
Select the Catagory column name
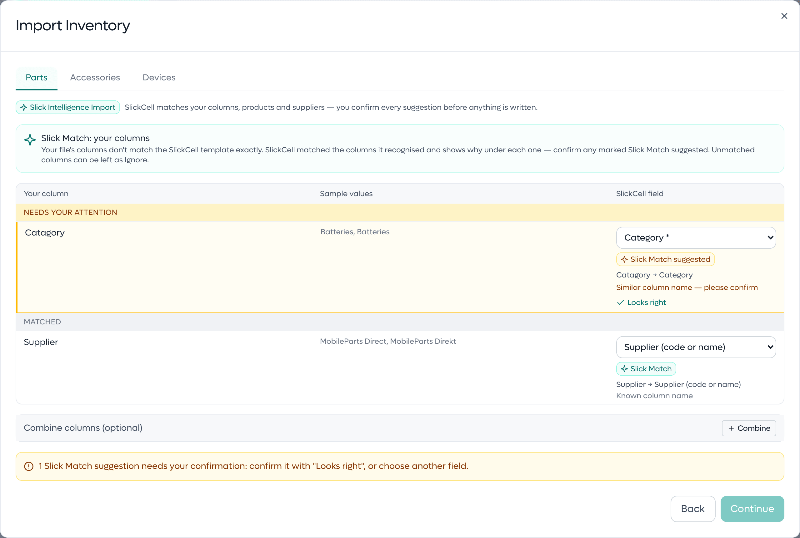click(45, 233)
